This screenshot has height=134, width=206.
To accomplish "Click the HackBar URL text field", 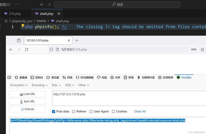I will click(x=129, y=98).
